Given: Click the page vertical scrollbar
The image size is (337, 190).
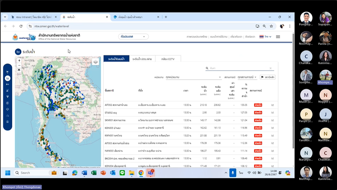Looking at the screenshot, I should pyautogui.click(x=293, y=90).
